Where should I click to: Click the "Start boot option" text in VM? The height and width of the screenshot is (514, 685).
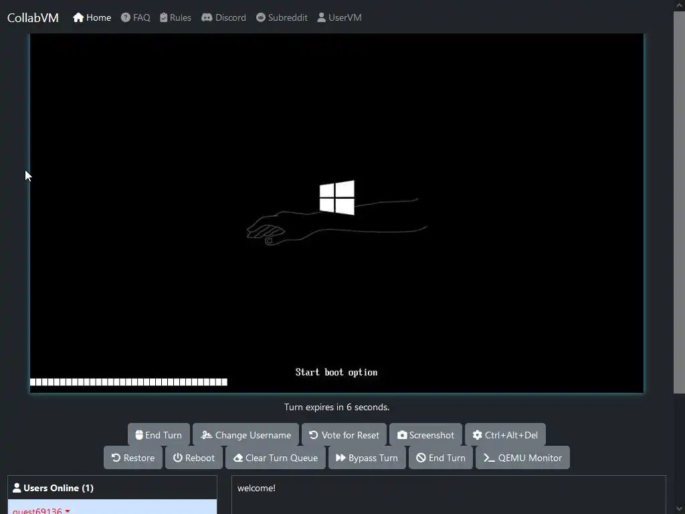pyautogui.click(x=336, y=372)
